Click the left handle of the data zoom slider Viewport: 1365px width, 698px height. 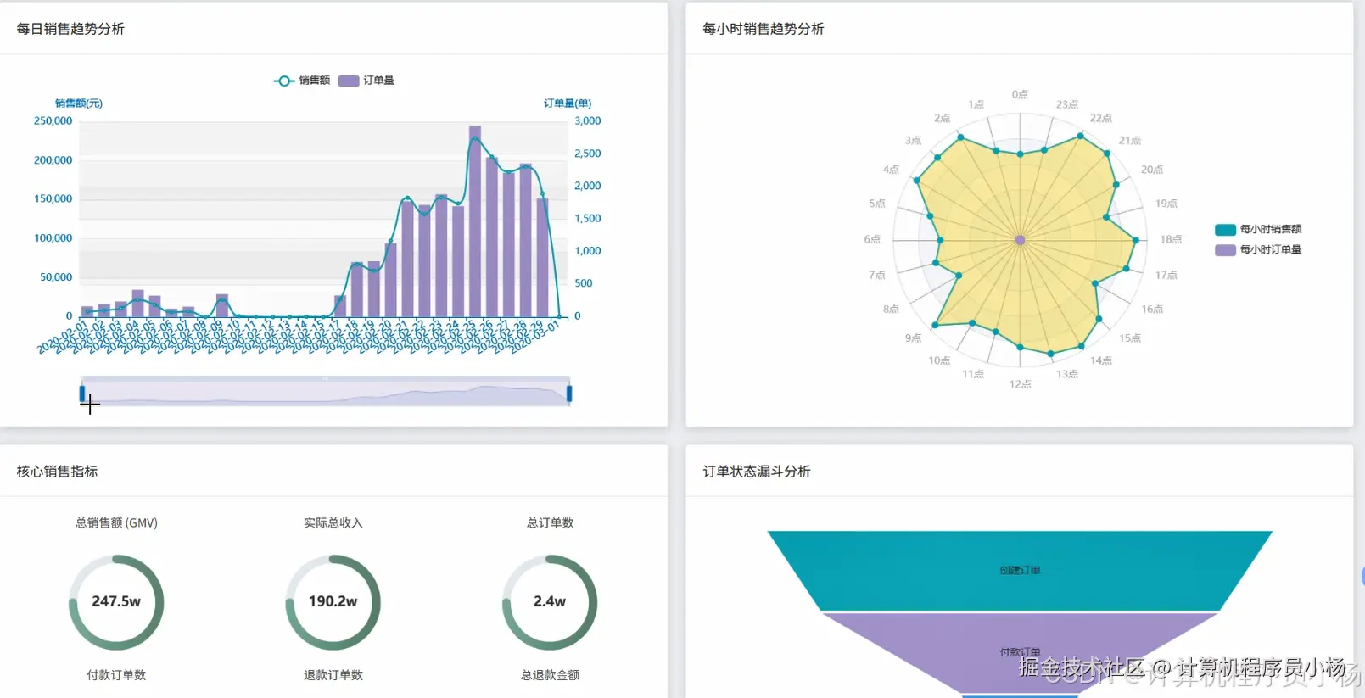[82, 394]
